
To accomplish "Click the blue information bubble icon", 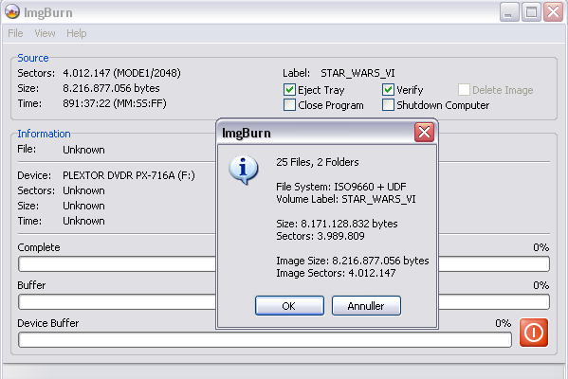I will pyautogui.click(x=244, y=171).
